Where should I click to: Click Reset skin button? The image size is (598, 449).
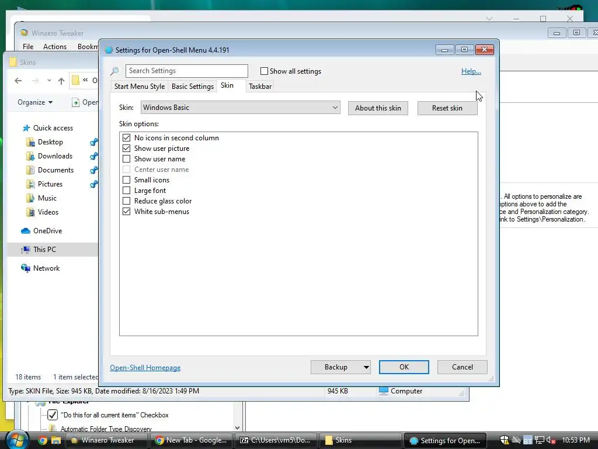tap(447, 108)
